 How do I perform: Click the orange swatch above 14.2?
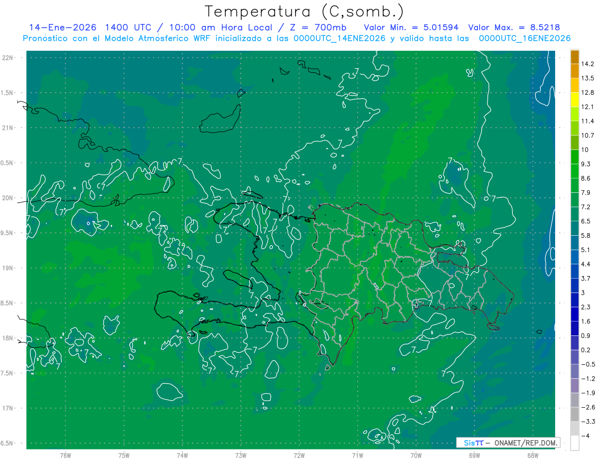[x=575, y=57]
